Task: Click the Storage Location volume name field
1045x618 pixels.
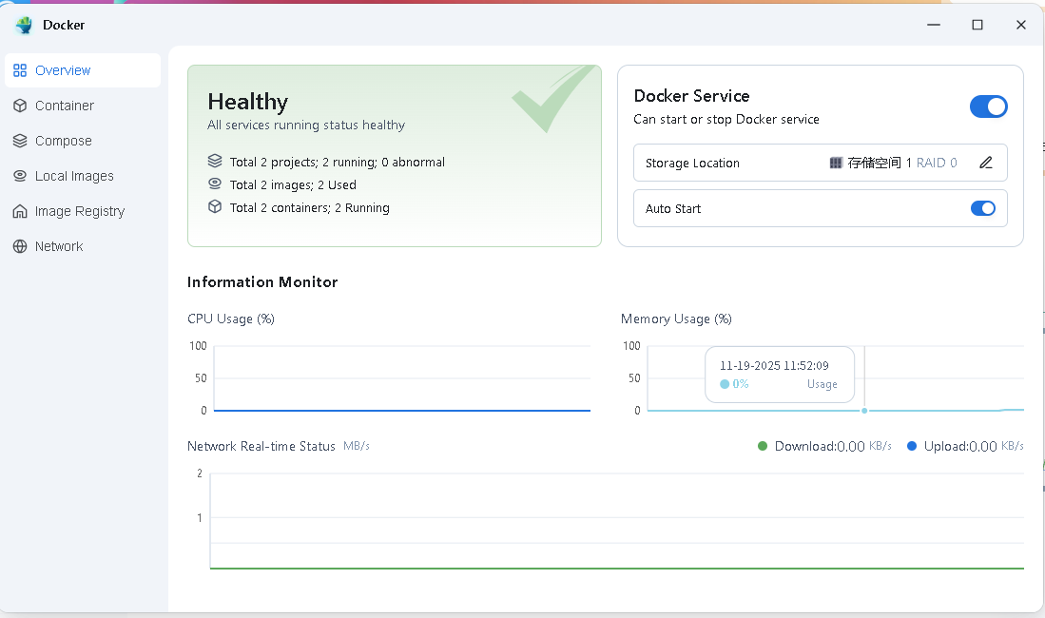Action: (893, 163)
